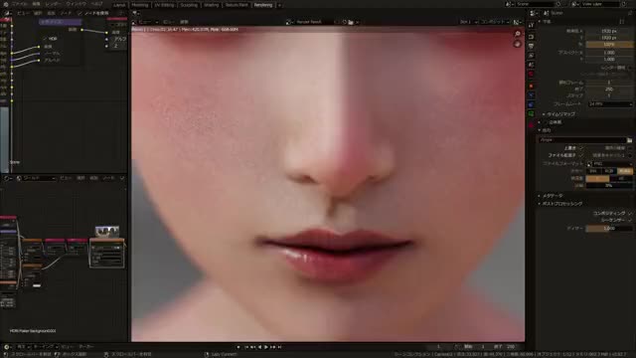
Task: Switch to the Layout workspace tab
Action: point(119,5)
